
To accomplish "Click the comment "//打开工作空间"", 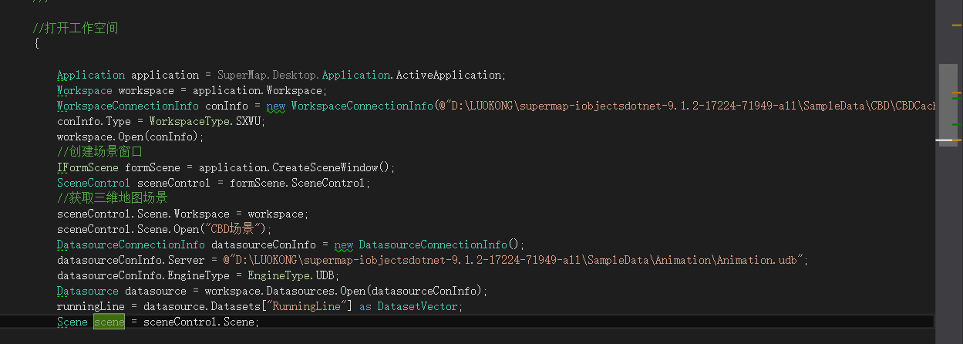I will (x=76, y=29).
